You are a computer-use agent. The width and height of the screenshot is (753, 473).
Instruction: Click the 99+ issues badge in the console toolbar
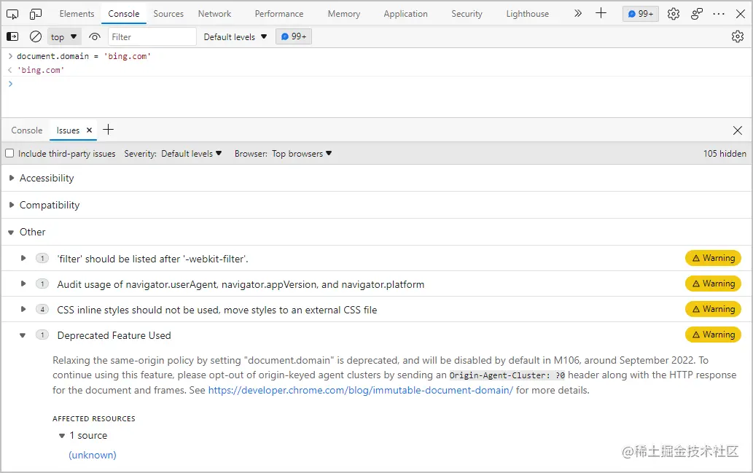click(x=294, y=36)
